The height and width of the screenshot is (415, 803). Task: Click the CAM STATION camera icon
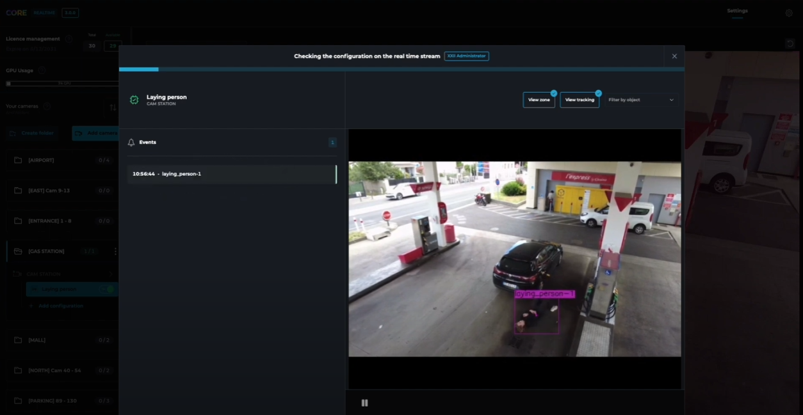click(17, 274)
